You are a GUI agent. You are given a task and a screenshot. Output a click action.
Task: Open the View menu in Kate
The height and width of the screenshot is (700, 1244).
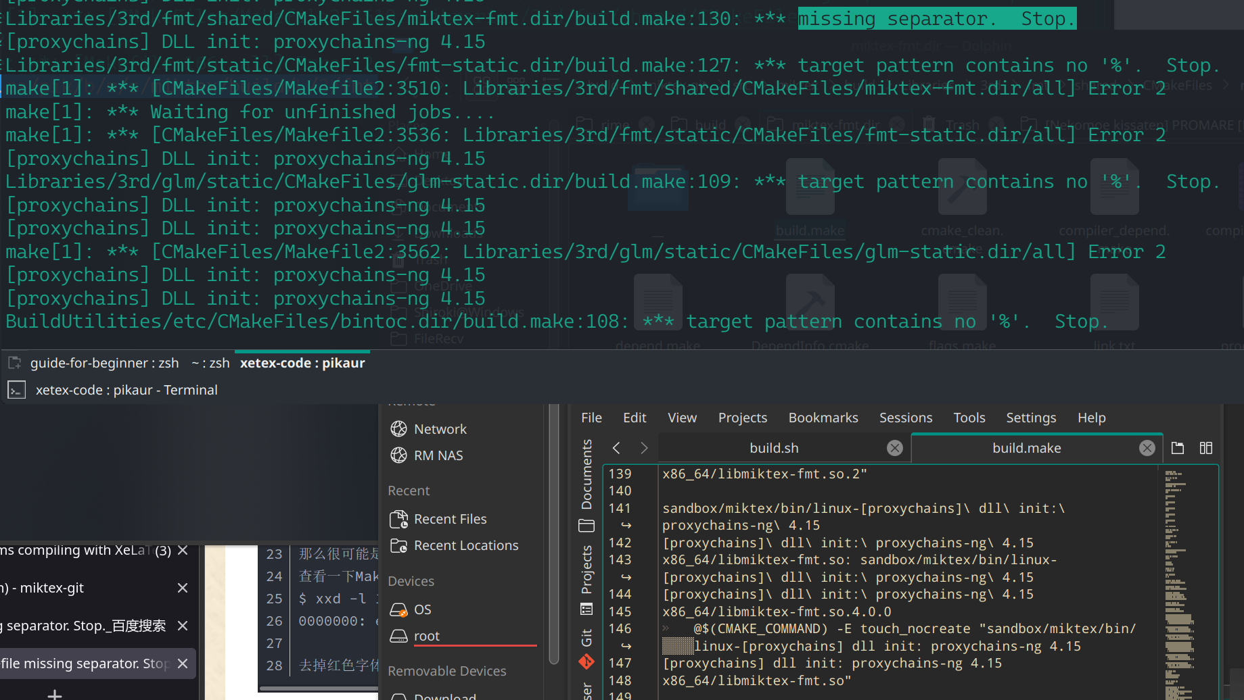pos(682,418)
